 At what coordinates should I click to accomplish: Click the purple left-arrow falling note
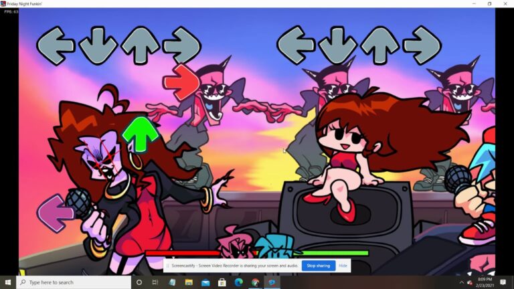click(55, 213)
